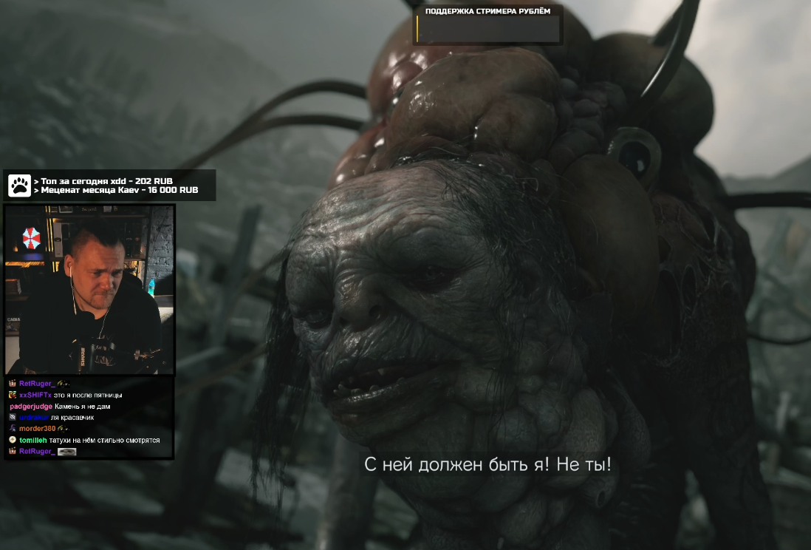Click the message 'Камень я не дам'
This screenshot has width=811, height=550.
pos(82,406)
